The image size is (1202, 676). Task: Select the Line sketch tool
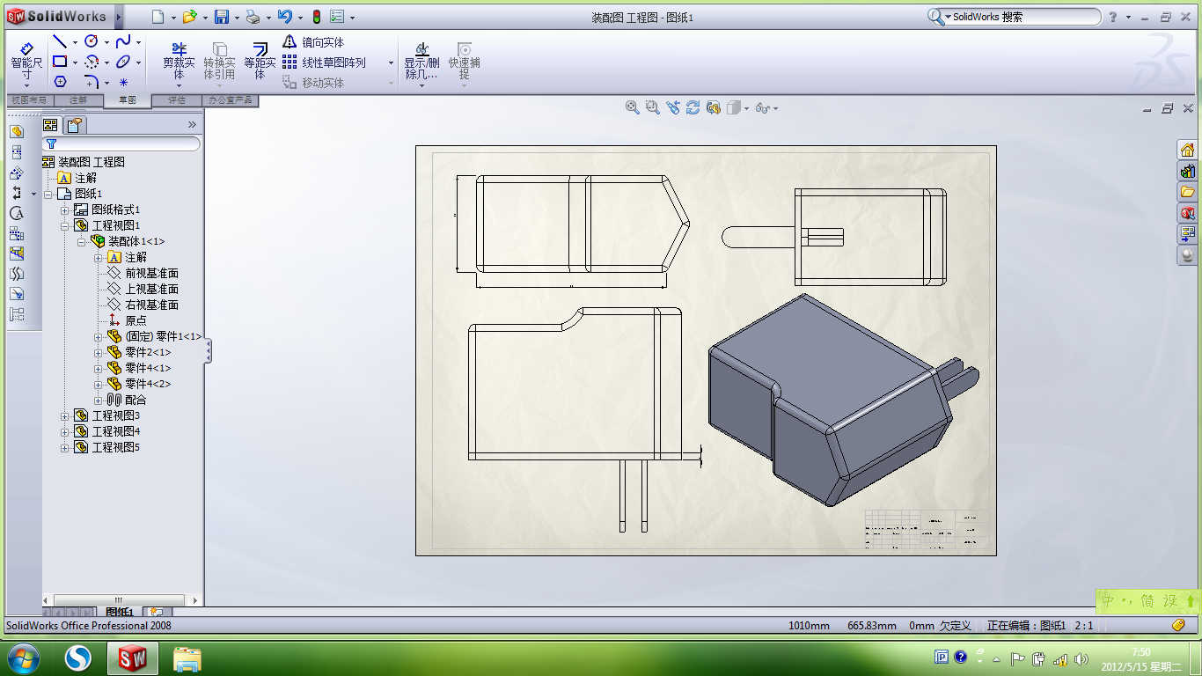[59, 41]
